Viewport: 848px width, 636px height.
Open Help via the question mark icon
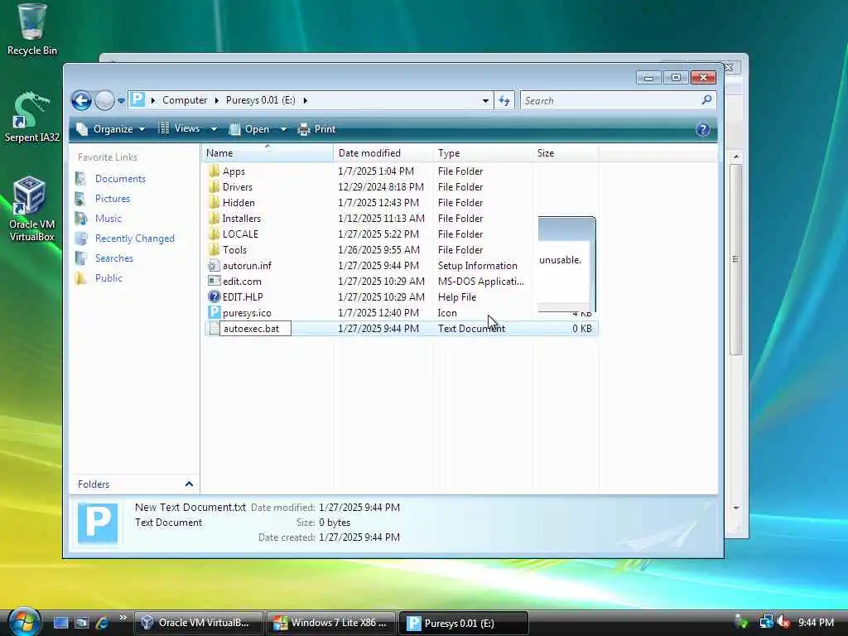pyautogui.click(x=702, y=129)
